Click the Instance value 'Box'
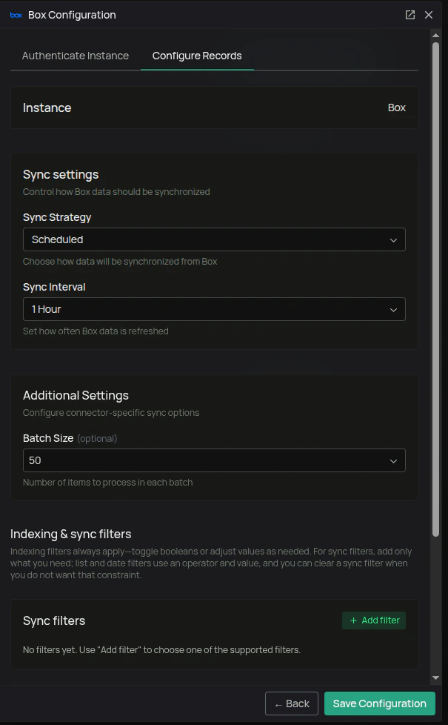This screenshot has height=725, width=448. 397,107
